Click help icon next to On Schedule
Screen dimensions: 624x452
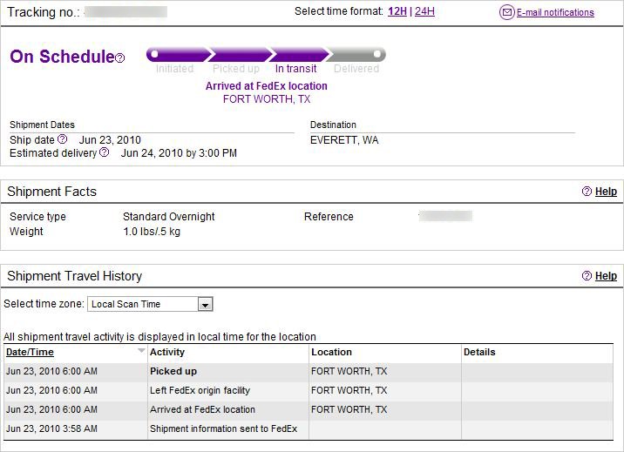pos(120,58)
